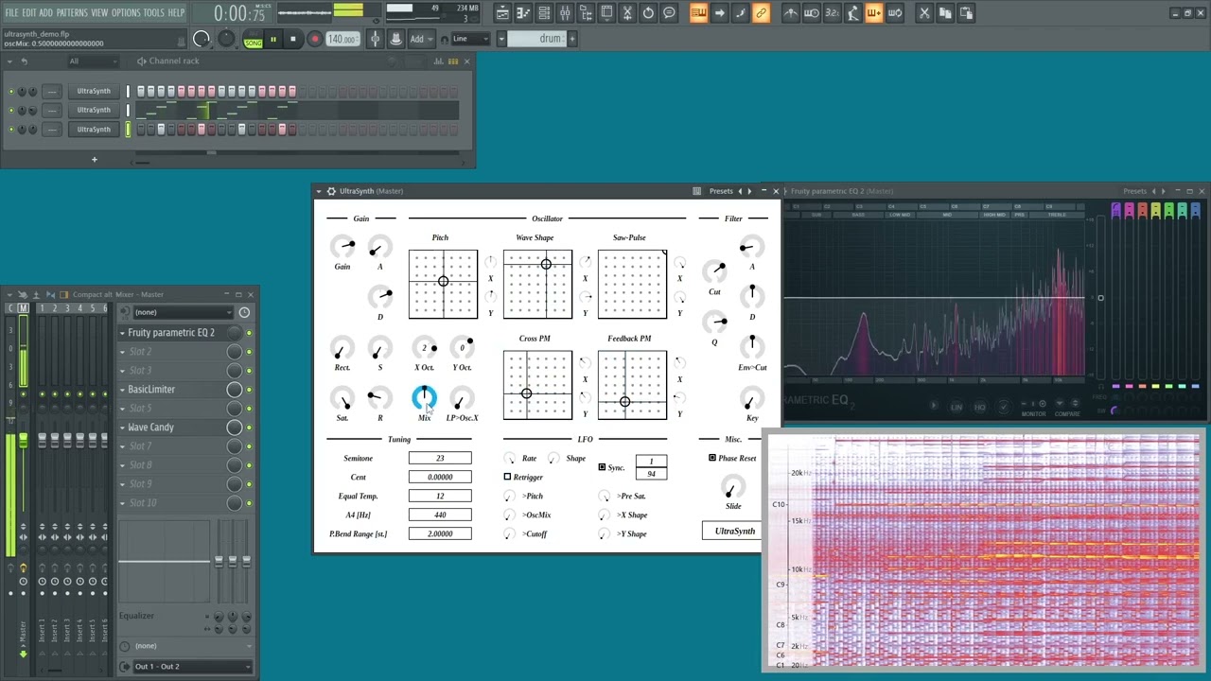Open the PATTERNS menu

71,12
